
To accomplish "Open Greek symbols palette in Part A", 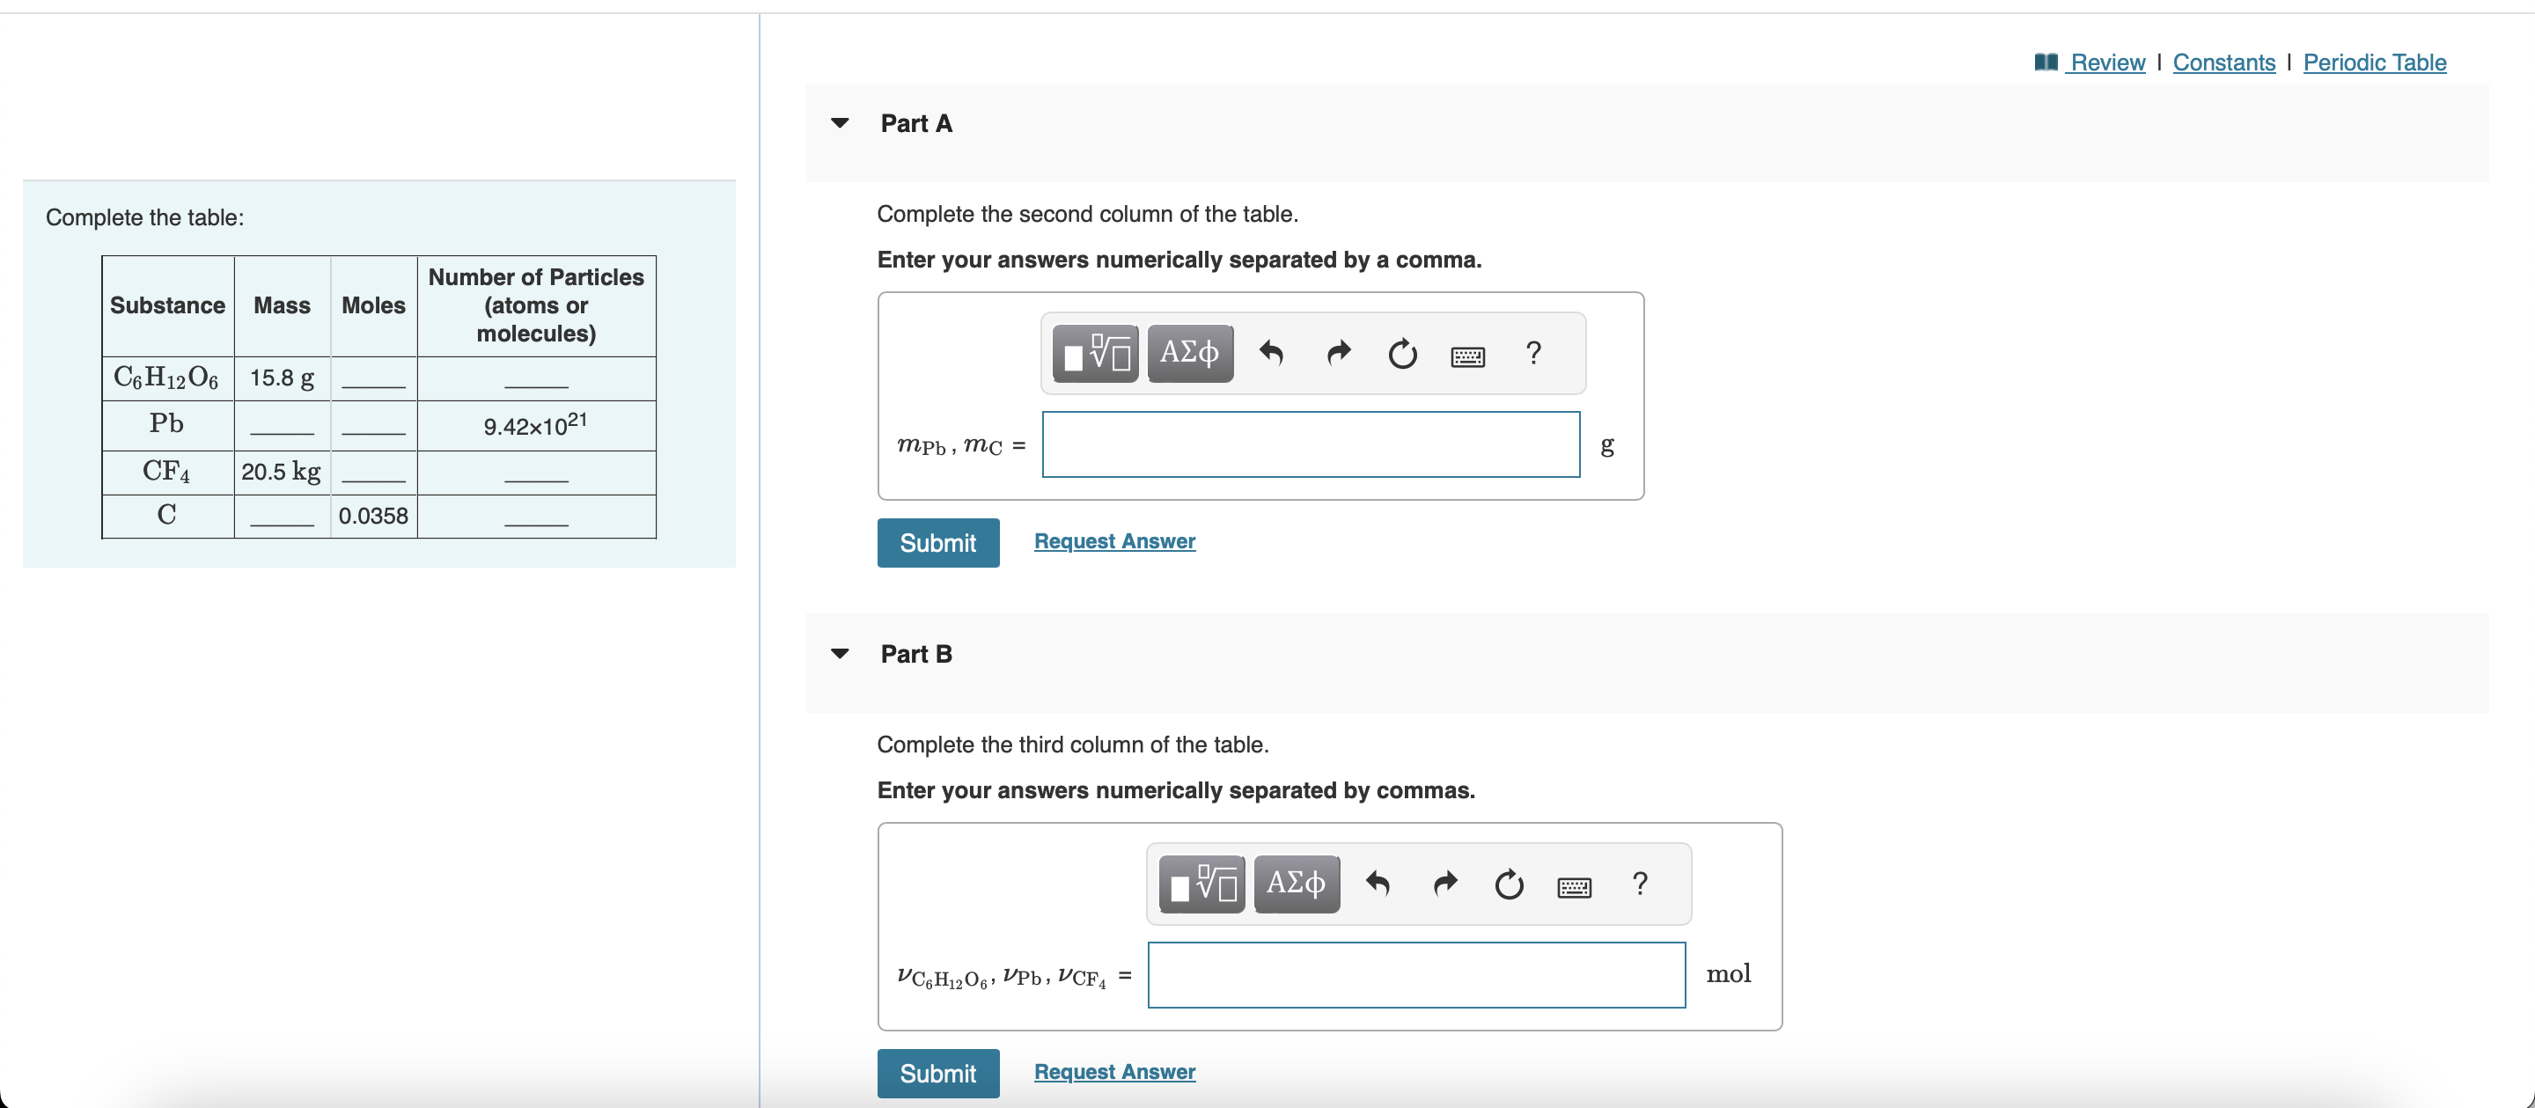I will [1189, 353].
